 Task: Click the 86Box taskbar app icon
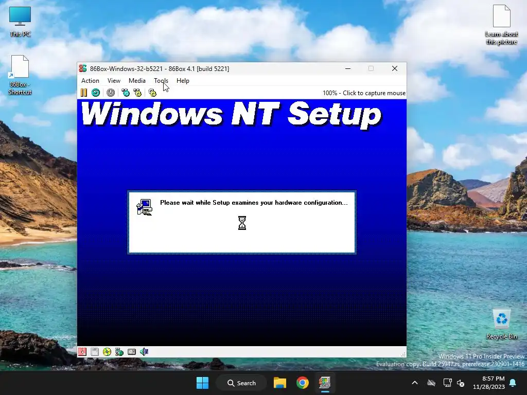click(325, 383)
